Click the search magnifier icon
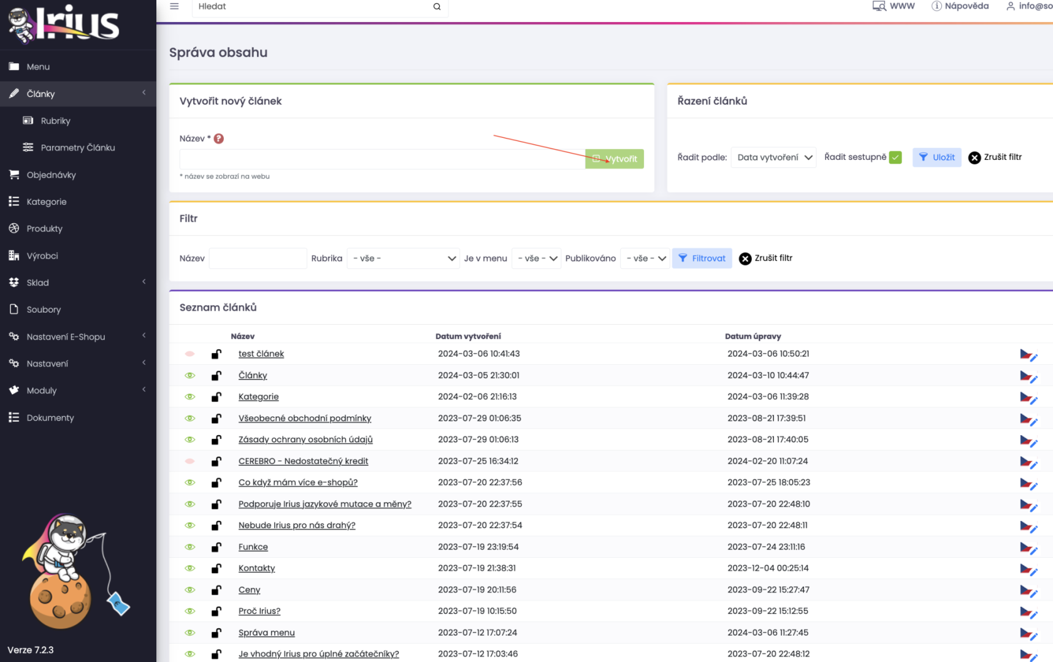The image size is (1053, 662). pyautogui.click(x=437, y=7)
